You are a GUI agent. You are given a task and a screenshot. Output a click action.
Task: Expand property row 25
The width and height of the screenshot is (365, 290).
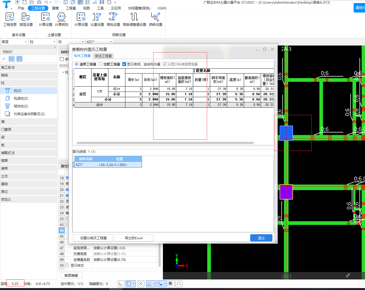(x=67, y=219)
